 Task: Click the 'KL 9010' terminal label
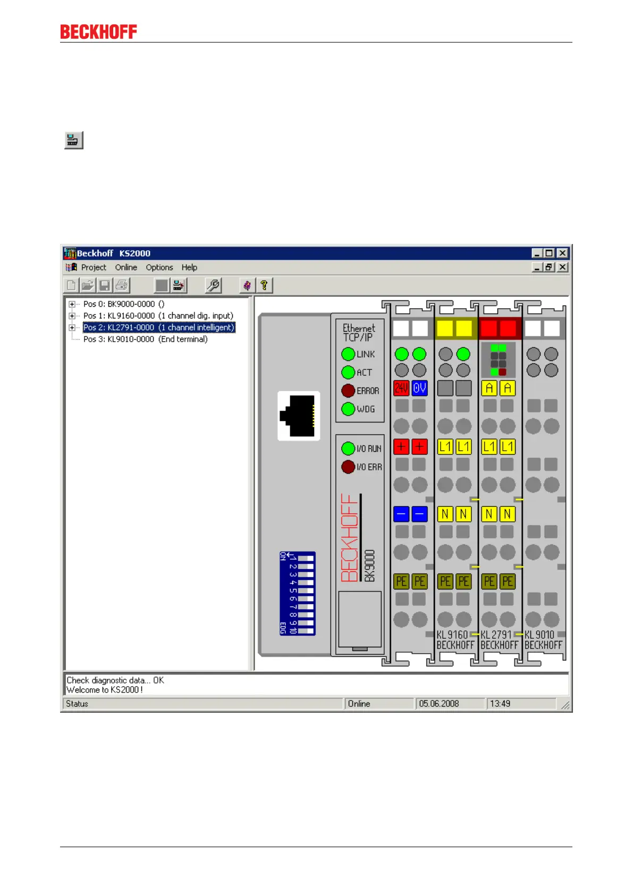pyautogui.click(x=539, y=635)
